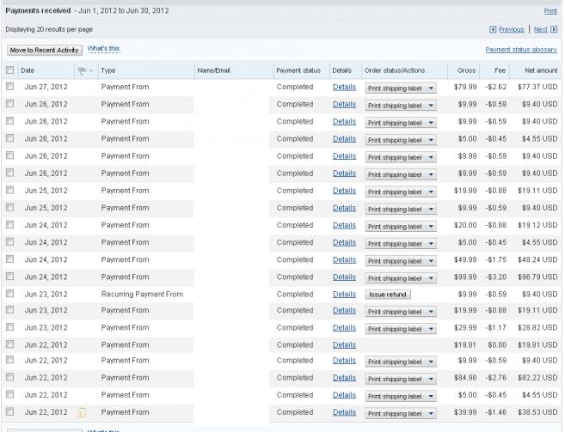The image size is (565, 432).
Task: Tick the checkbox for the Jun 24 $99.99 payment
Action: 9,277
